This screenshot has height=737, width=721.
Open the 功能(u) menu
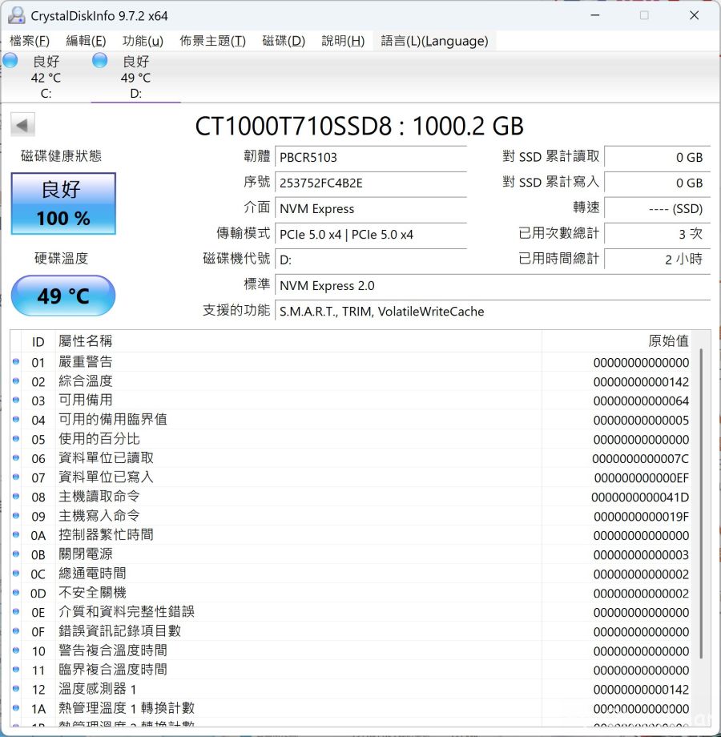pyautogui.click(x=143, y=41)
